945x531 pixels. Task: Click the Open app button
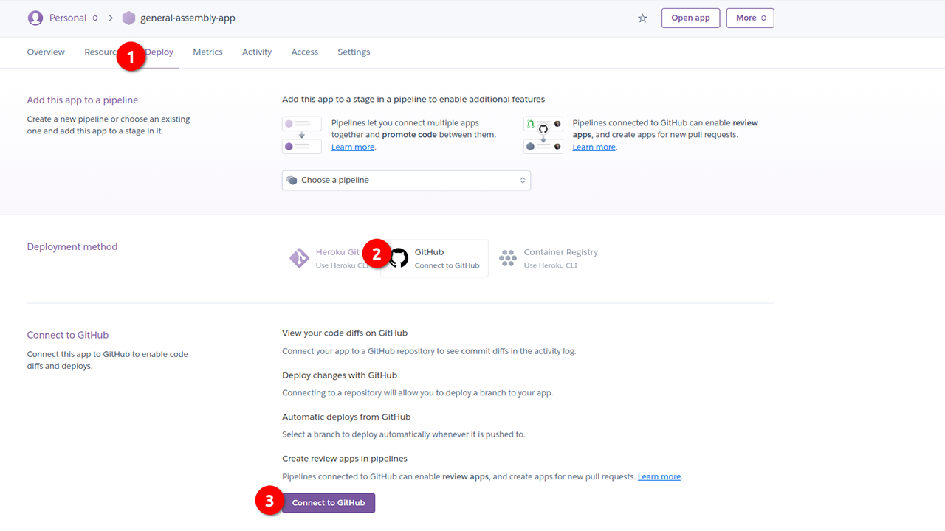[x=690, y=18]
